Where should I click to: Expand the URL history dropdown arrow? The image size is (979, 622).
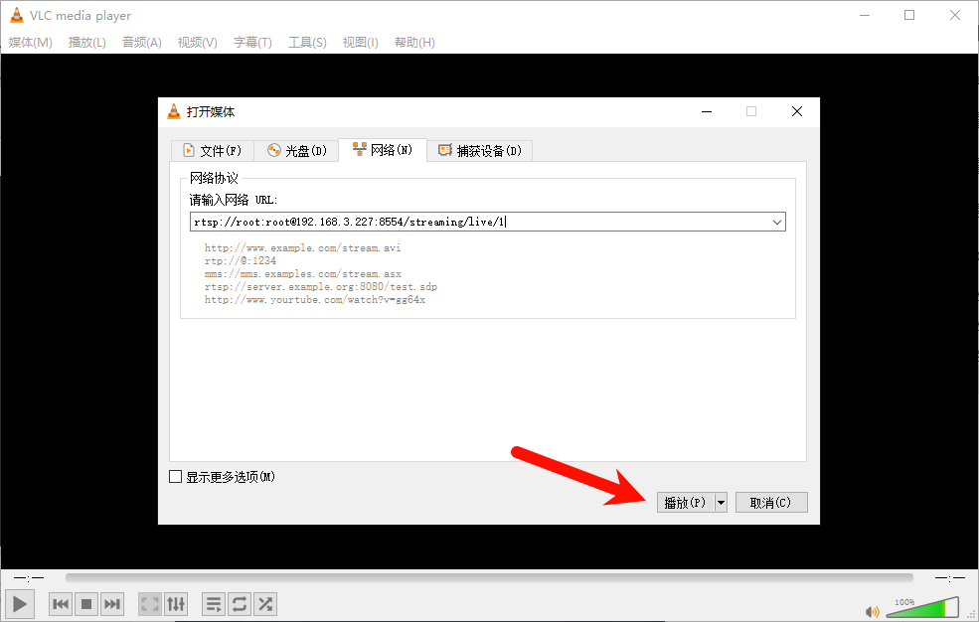pos(777,223)
